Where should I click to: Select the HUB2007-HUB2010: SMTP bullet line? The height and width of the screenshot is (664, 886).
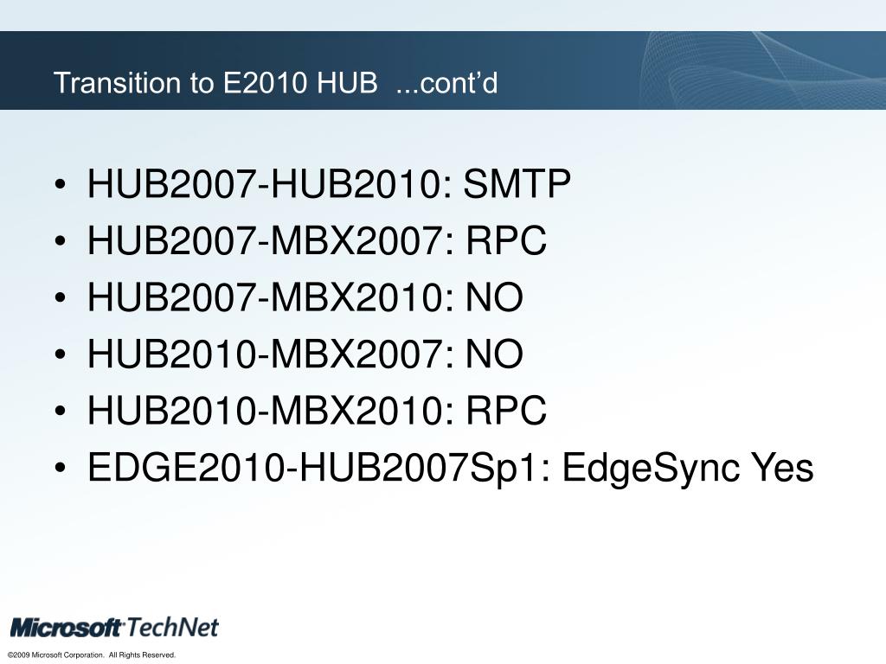tap(329, 183)
